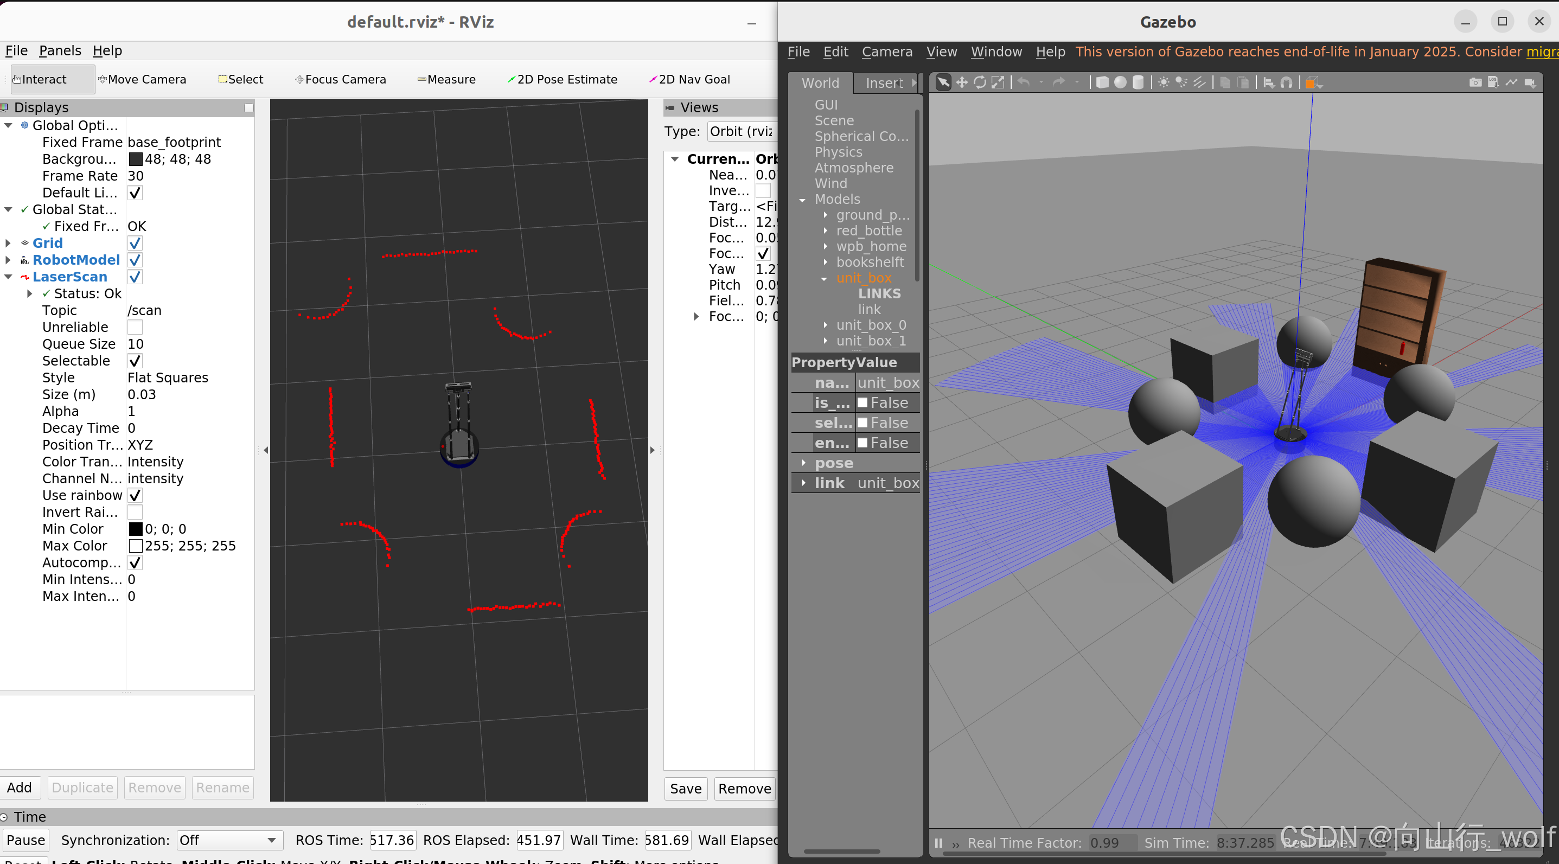Click the Gazebo undo arrow
The image size is (1559, 864).
(x=1024, y=82)
